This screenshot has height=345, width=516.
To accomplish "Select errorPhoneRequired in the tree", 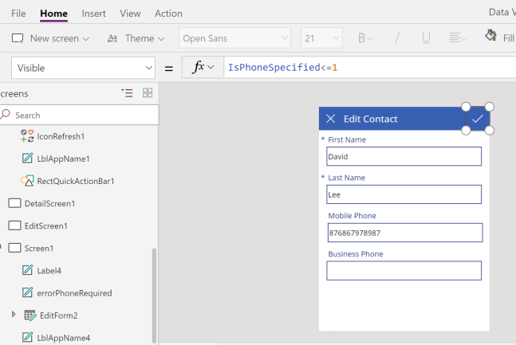I will (x=74, y=292).
